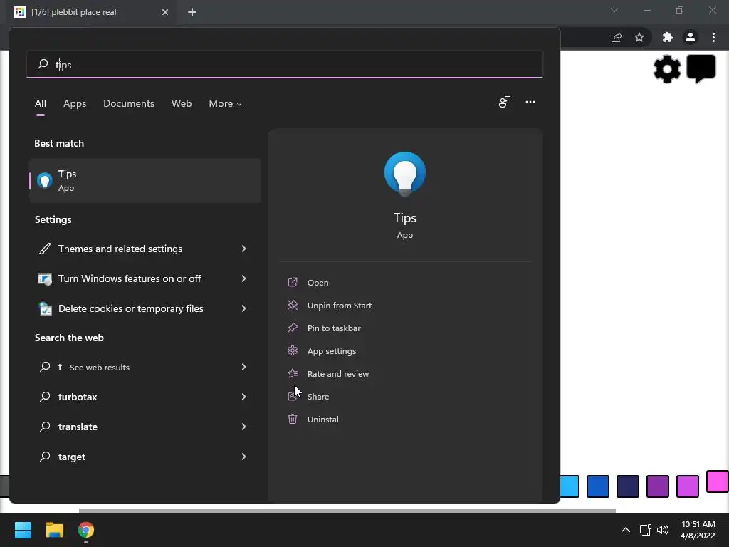Click the search across devices icon
Viewport: 729px width, 547px height.
(505, 102)
